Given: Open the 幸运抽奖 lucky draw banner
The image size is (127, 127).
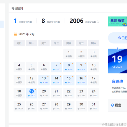Looking at the screenshot, I should point(117,22).
